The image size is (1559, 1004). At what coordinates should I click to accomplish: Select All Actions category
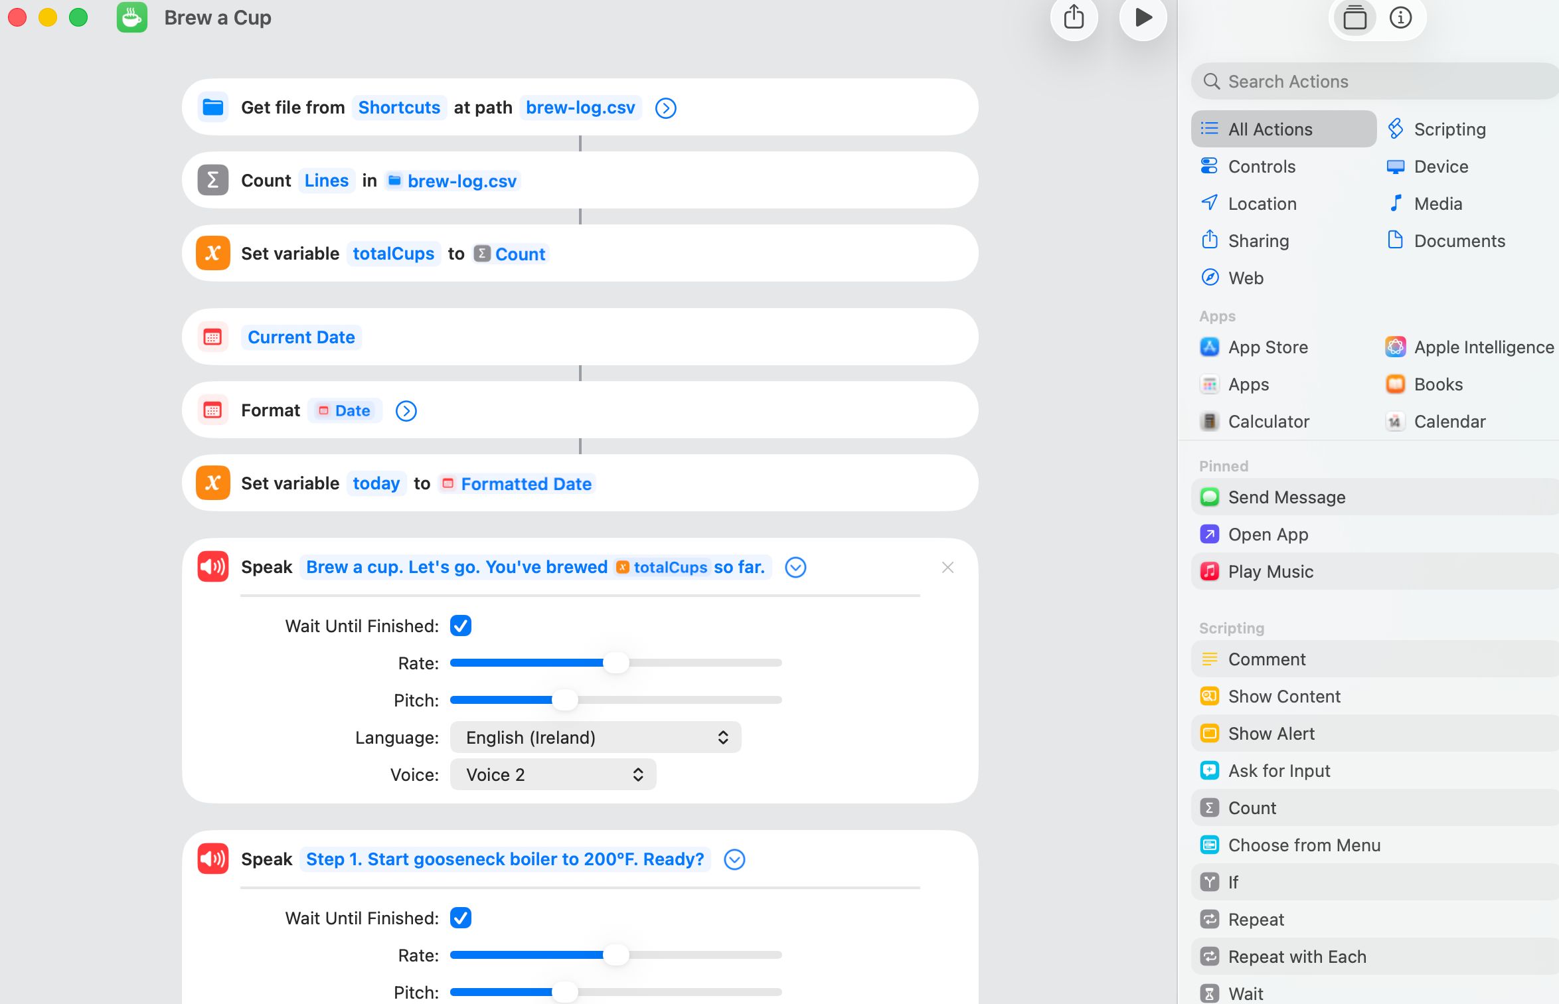(x=1283, y=129)
